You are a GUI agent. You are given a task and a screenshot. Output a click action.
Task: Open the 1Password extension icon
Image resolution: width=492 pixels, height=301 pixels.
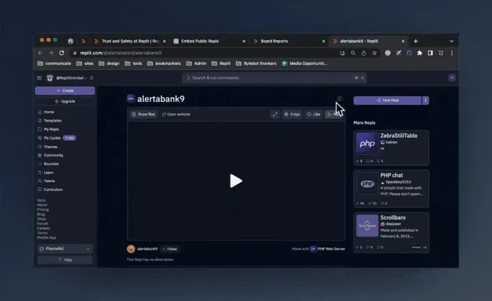click(x=388, y=53)
